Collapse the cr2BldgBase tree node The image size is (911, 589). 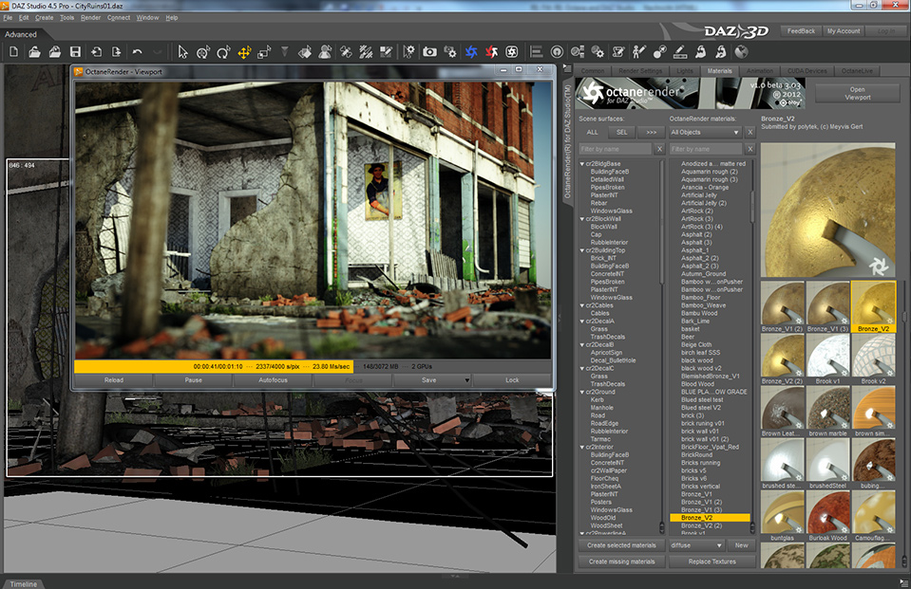581,163
